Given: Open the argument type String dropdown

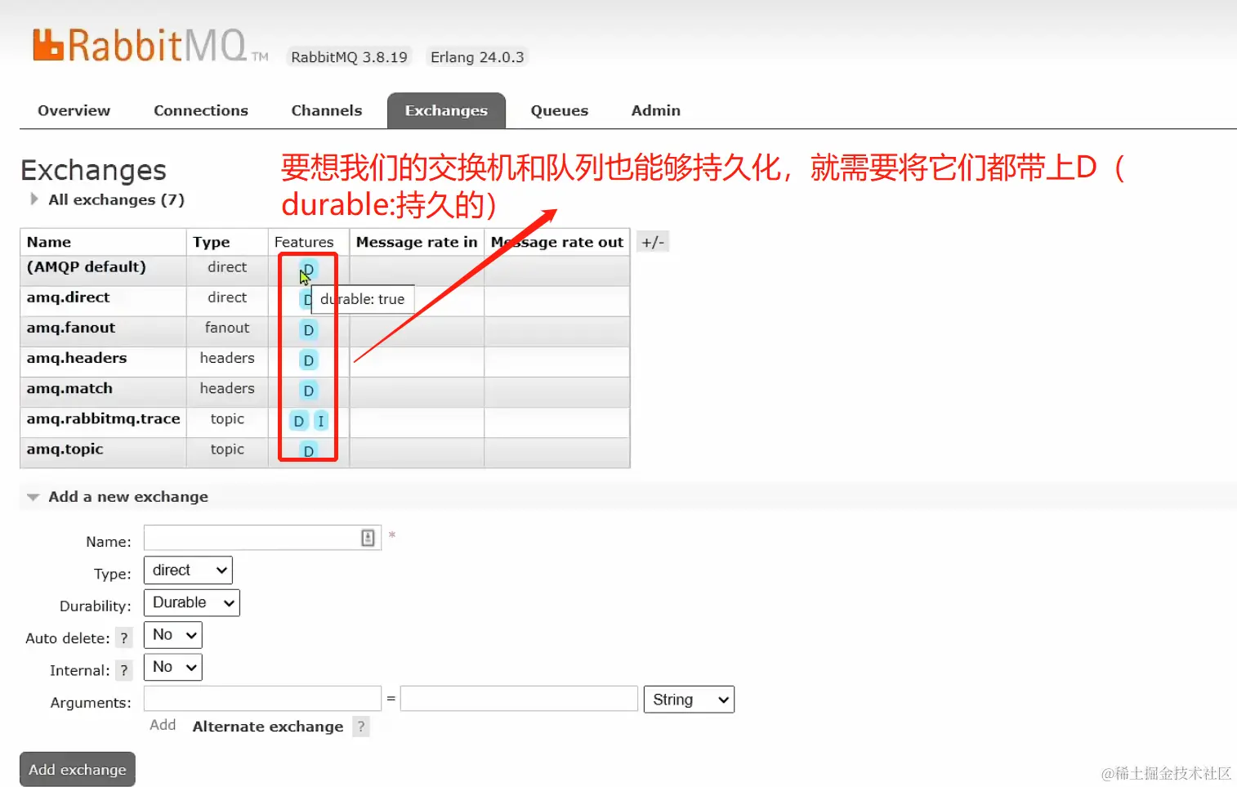Looking at the screenshot, I should [689, 700].
